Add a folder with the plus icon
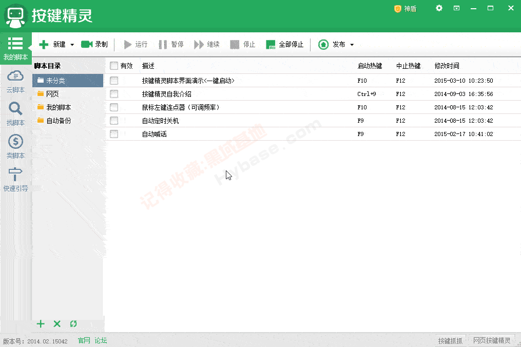Viewport: 521px width, 347px height. tap(41, 324)
